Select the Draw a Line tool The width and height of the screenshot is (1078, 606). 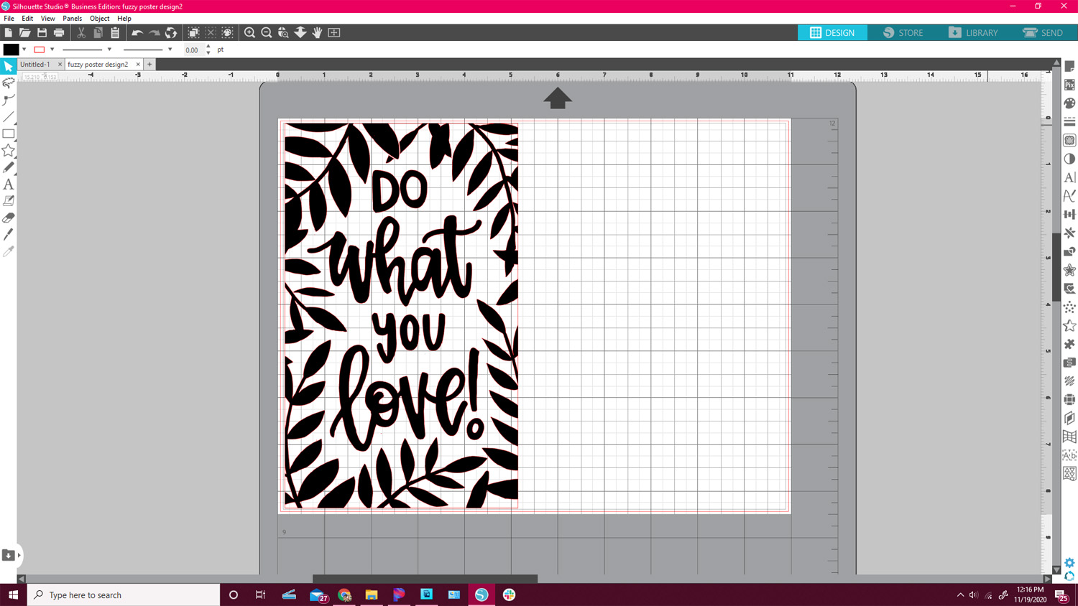[9, 116]
